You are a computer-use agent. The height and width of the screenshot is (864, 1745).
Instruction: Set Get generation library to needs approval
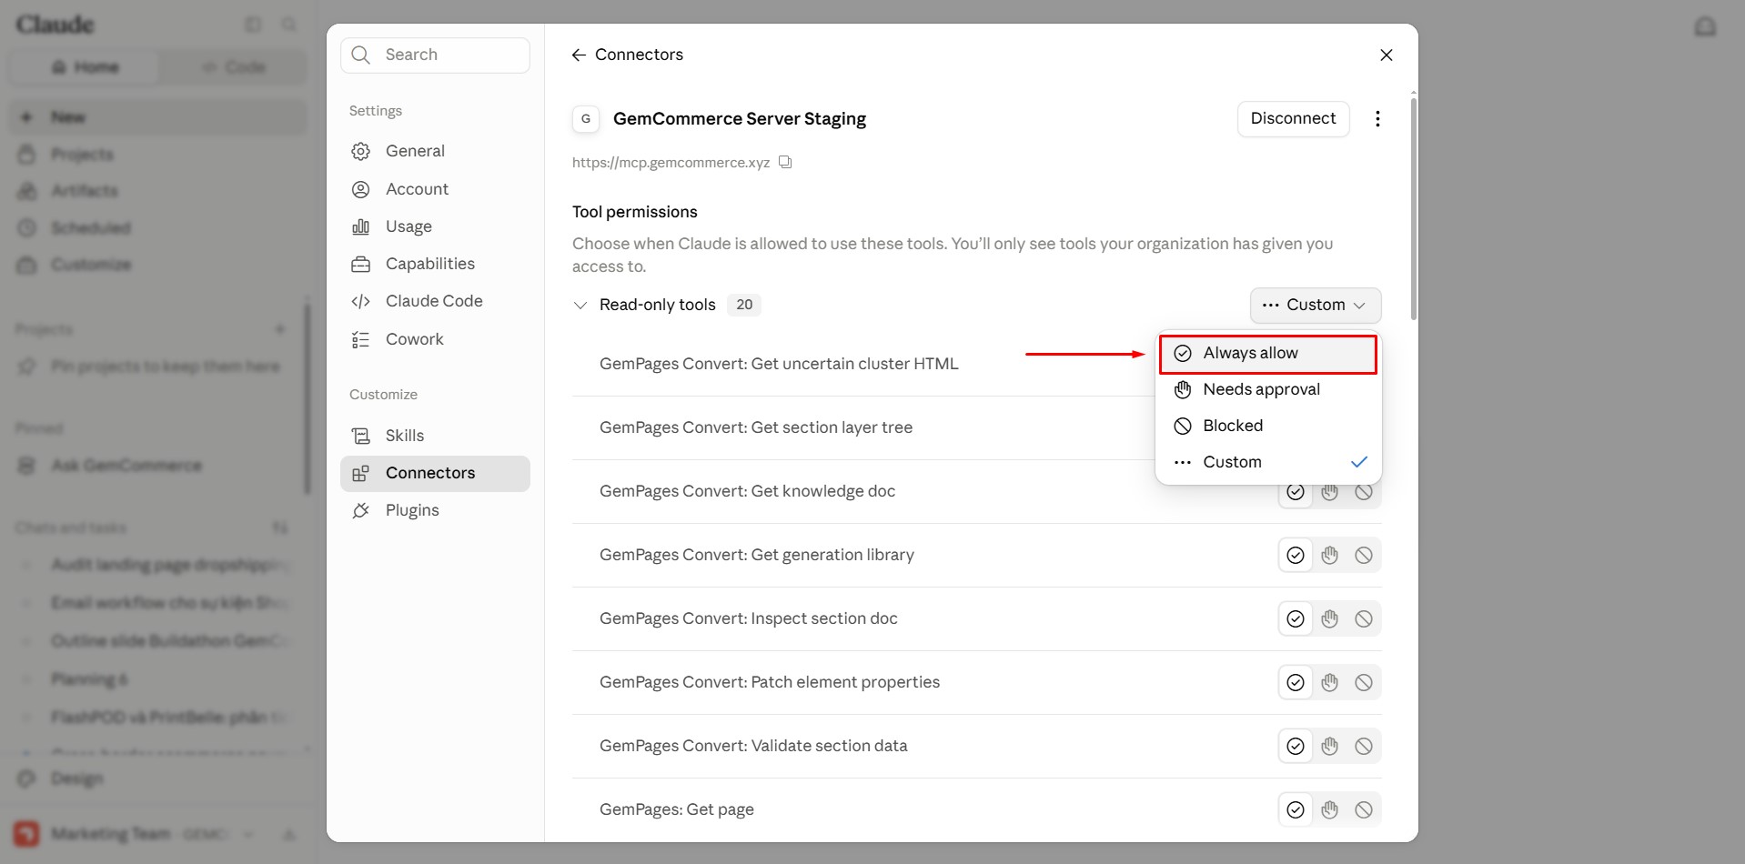coord(1330,556)
